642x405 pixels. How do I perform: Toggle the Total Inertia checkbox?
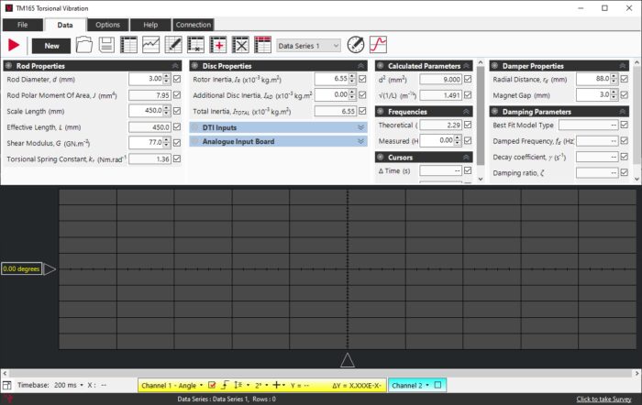[x=362, y=111]
